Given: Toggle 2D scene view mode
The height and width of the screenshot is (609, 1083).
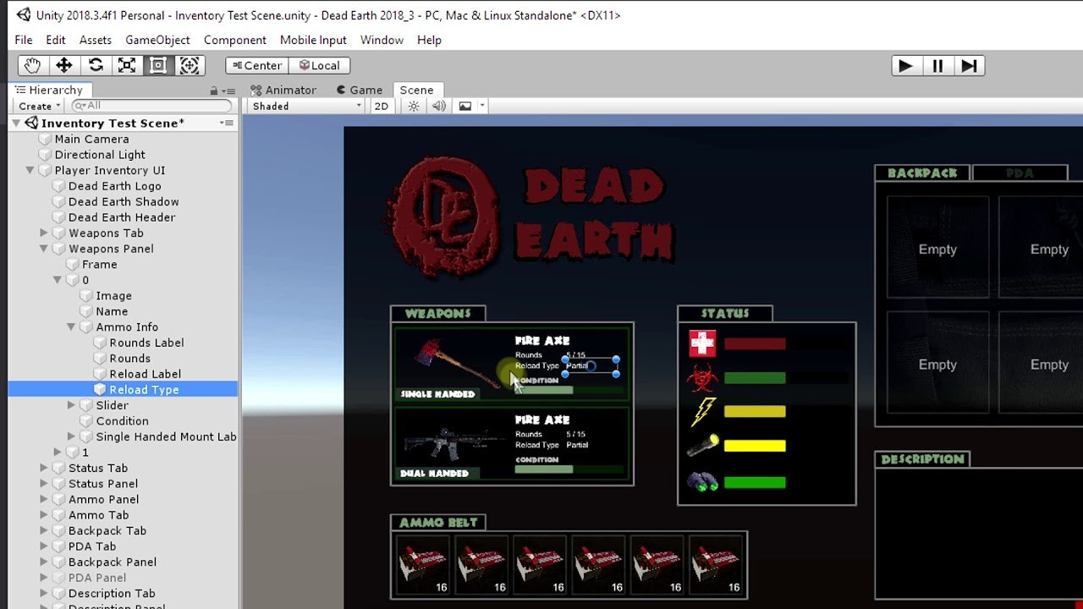Looking at the screenshot, I should [382, 106].
